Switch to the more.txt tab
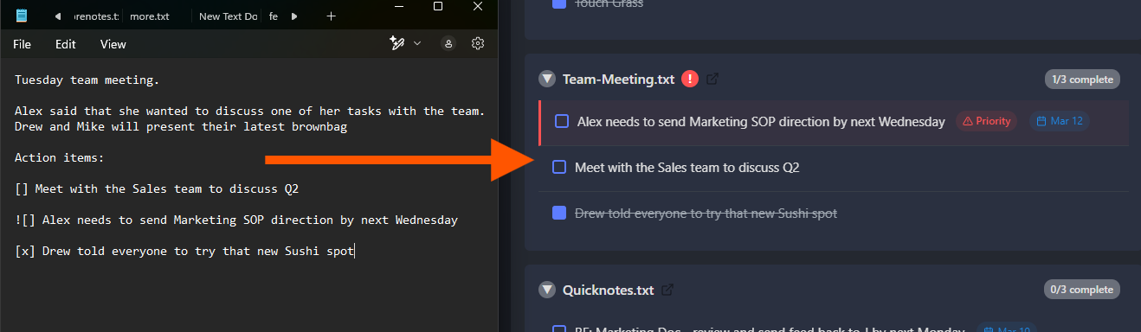Viewport: 1141px width, 332px height. (x=150, y=16)
